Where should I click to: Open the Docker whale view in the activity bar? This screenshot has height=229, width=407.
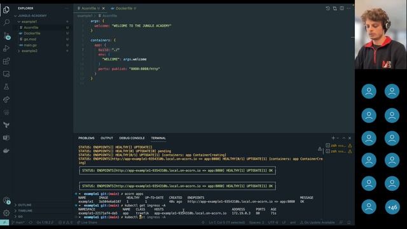(x=6, y=151)
